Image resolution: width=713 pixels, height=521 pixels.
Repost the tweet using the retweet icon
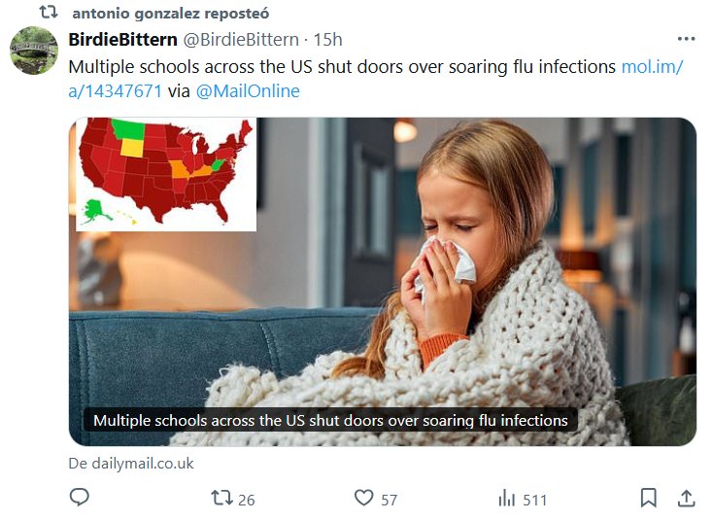coord(221,498)
